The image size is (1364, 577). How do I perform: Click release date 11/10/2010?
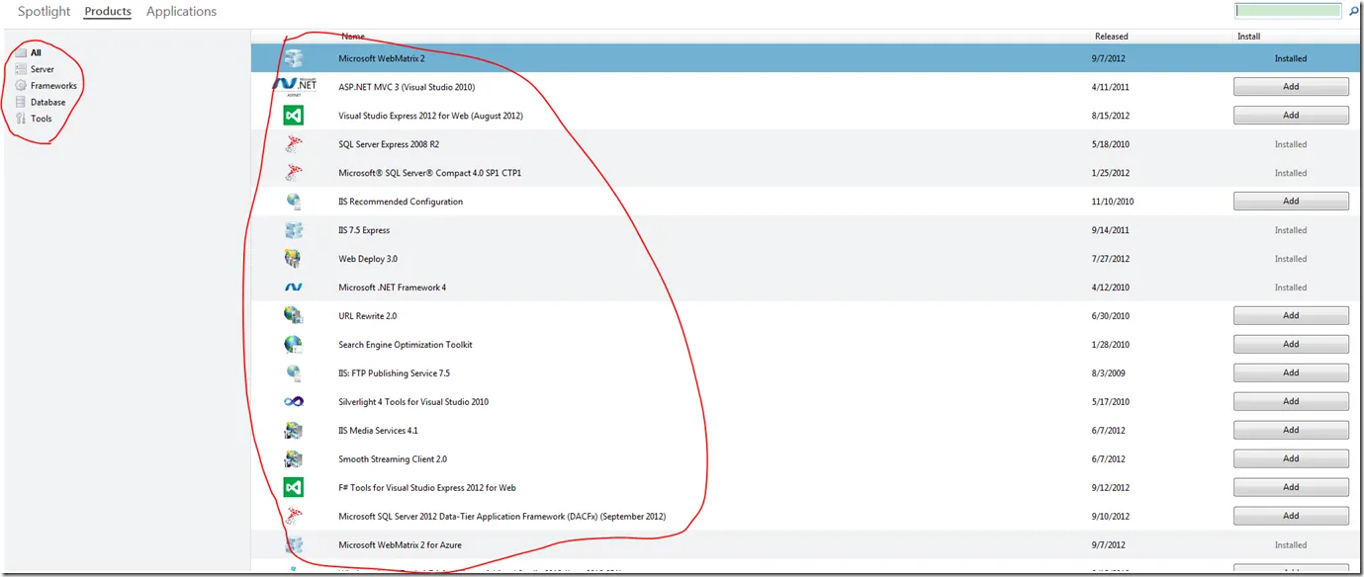pos(1112,202)
